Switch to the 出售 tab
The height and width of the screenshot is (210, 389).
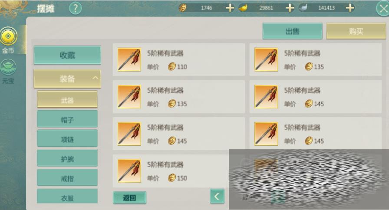(x=293, y=31)
